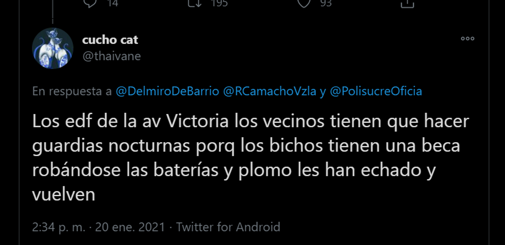Click the 195 retweets count
505x245 pixels.
point(220,3)
